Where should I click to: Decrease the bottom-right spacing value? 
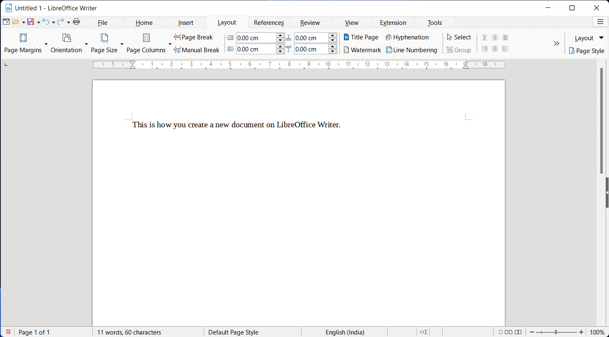tap(333, 51)
